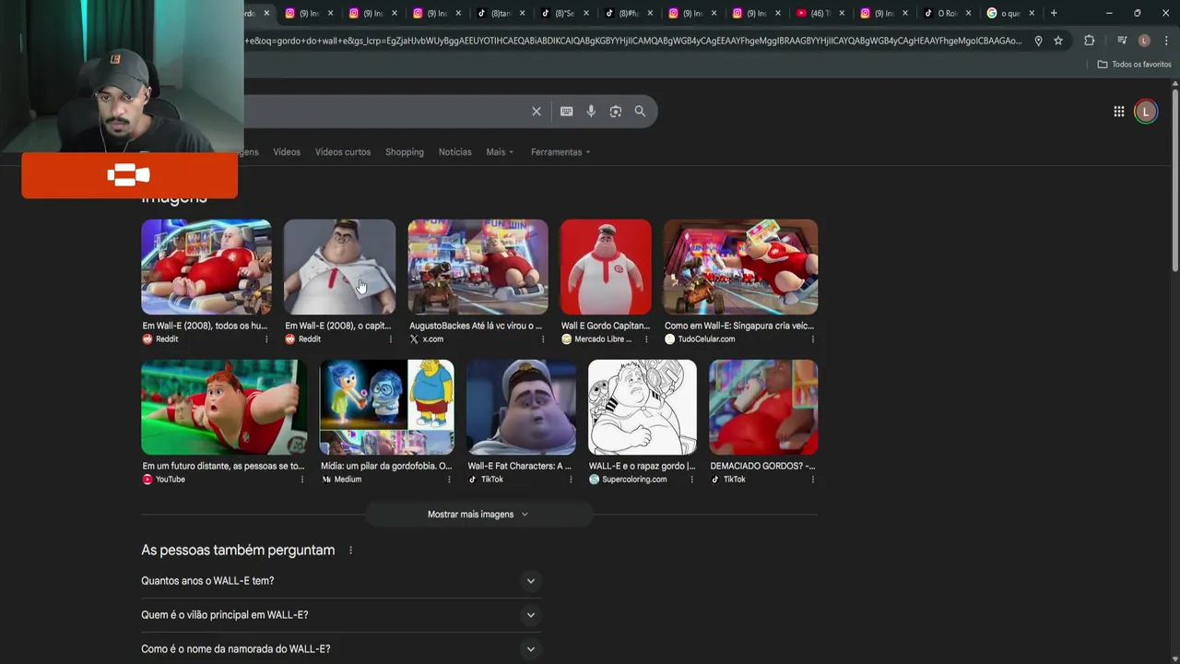This screenshot has height=664, width=1180.
Task: Open the Chrome profile icon in toolbar
Action: tap(1144, 41)
